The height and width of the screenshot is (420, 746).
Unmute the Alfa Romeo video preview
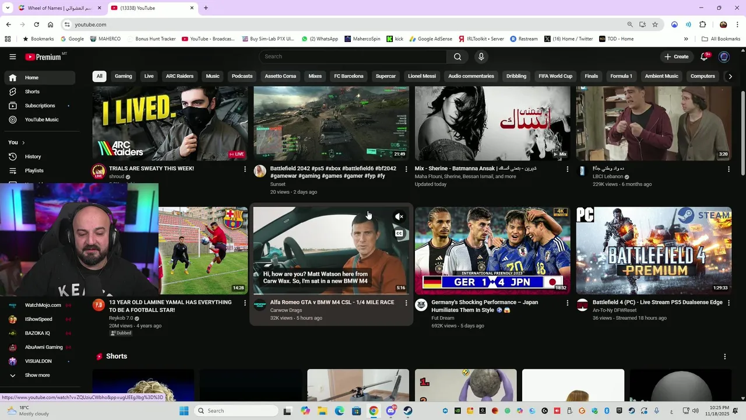399,216
